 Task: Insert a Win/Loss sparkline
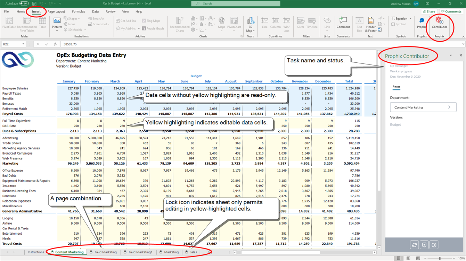286,24
